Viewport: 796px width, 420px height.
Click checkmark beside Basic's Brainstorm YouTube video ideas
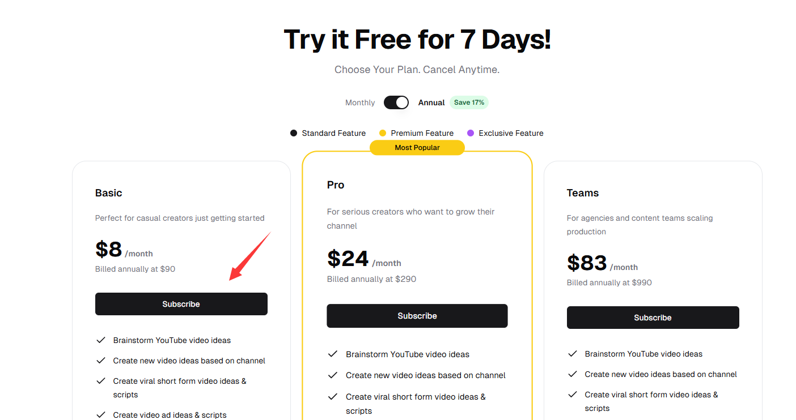(x=101, y=340)
